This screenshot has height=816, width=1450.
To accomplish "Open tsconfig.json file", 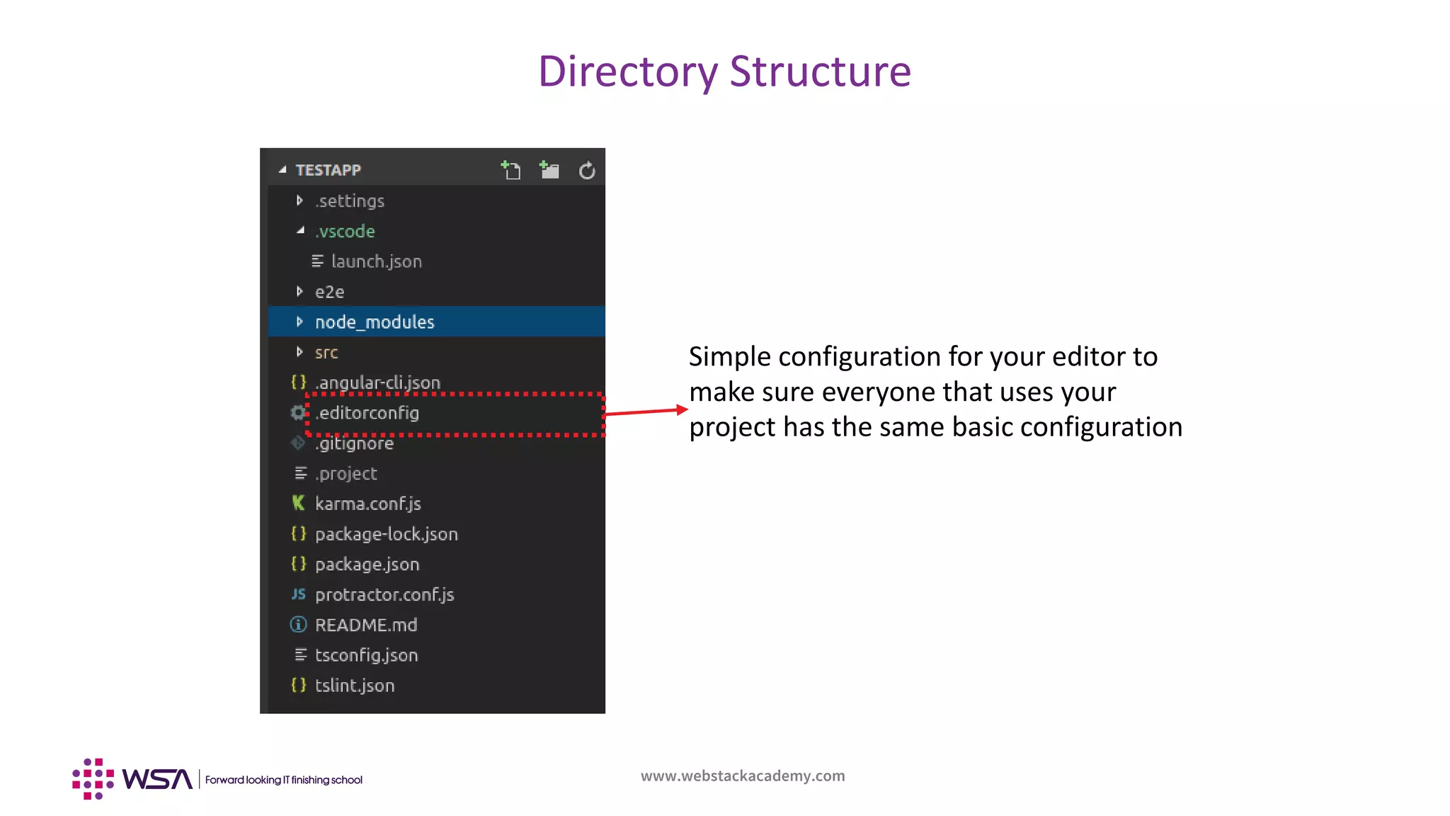I will pos(366,655).
